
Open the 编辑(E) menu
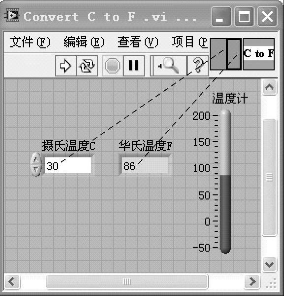(84, 42)
